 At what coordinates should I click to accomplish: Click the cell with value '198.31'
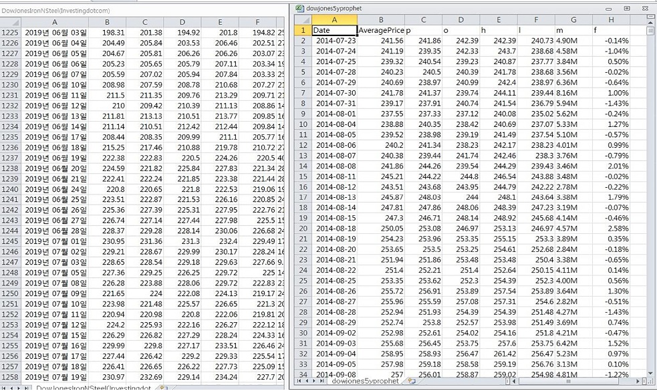[x=107, y=32]
